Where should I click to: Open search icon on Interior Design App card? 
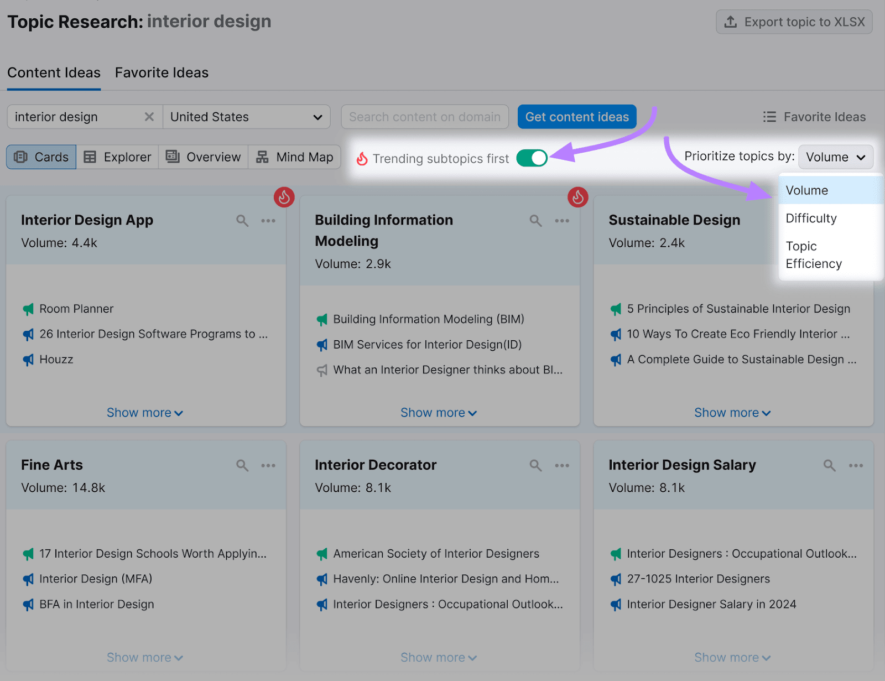coord(242,220)
